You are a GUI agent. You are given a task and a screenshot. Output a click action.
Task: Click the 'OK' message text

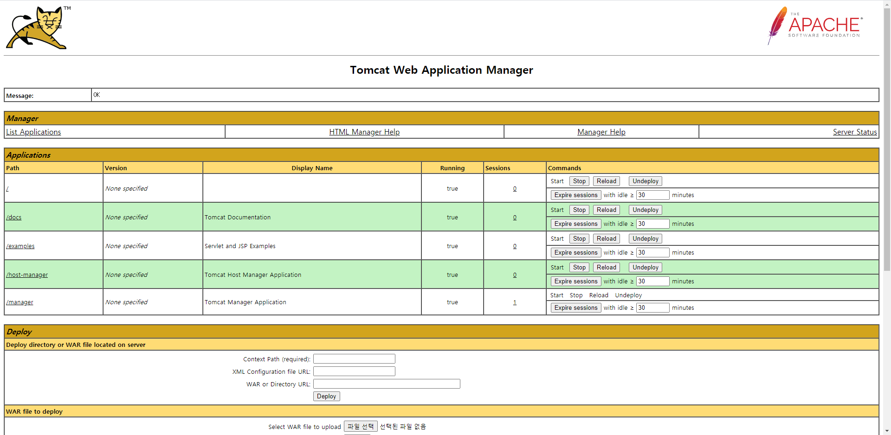coord(97,95)
